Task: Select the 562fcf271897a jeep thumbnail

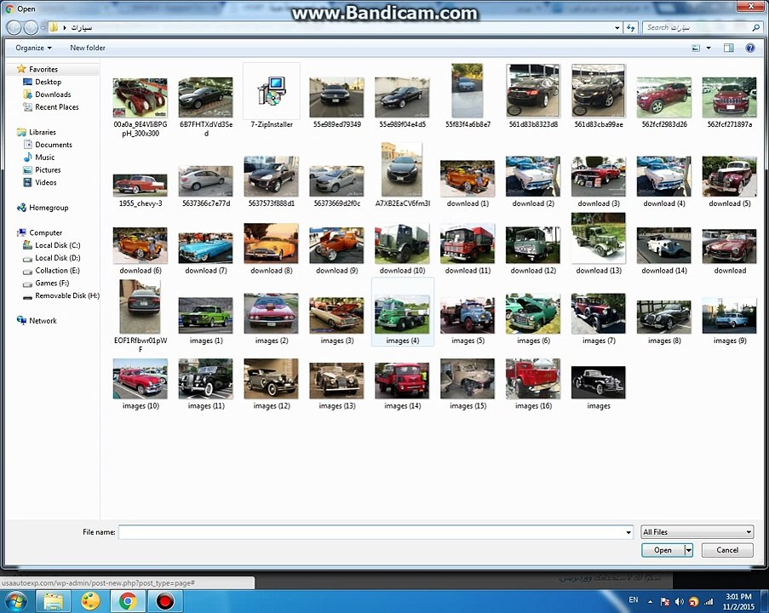Action: click(729, 97)
